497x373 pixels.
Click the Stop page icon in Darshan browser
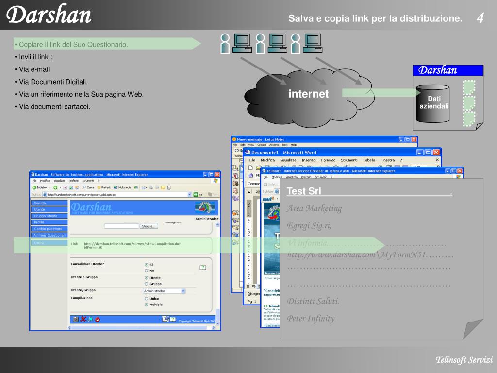click(x=65, y=187)
